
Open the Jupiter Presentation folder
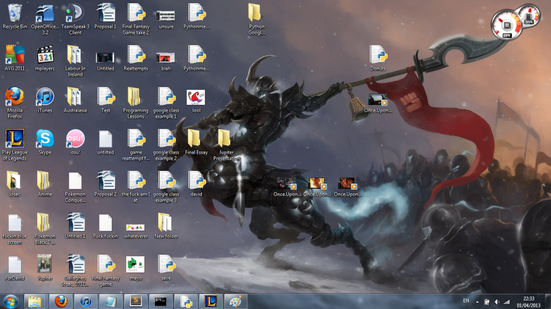tap(224, 138)
